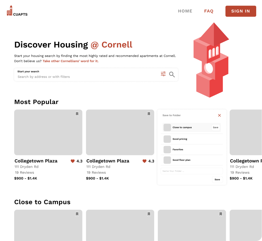Click the CUAPTS brand text

click(x=20, y=14)
